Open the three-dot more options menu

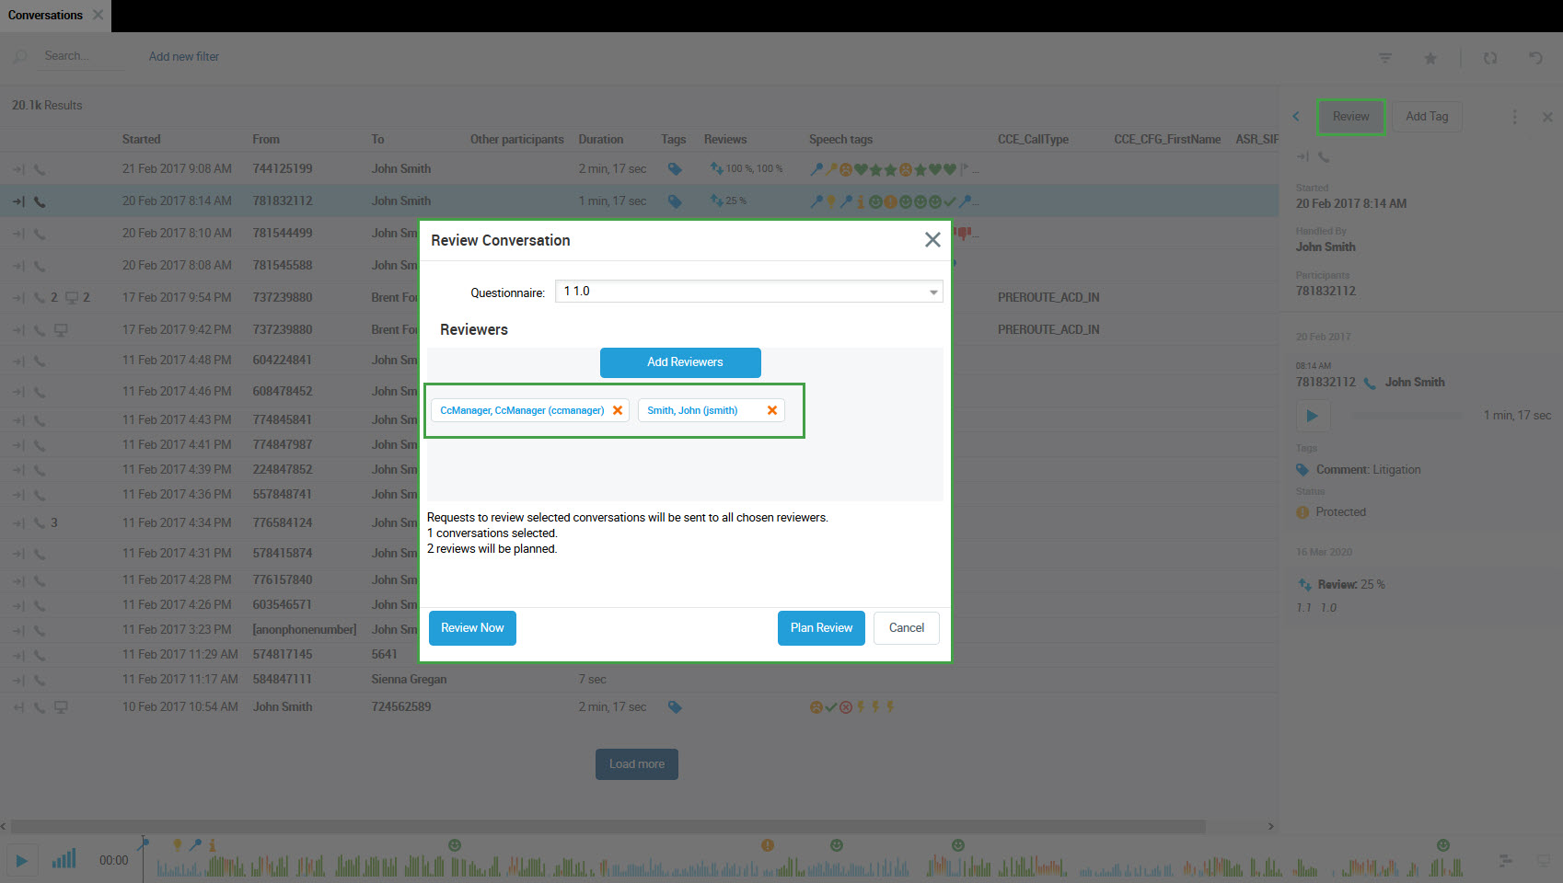(x=1514, y=117)
